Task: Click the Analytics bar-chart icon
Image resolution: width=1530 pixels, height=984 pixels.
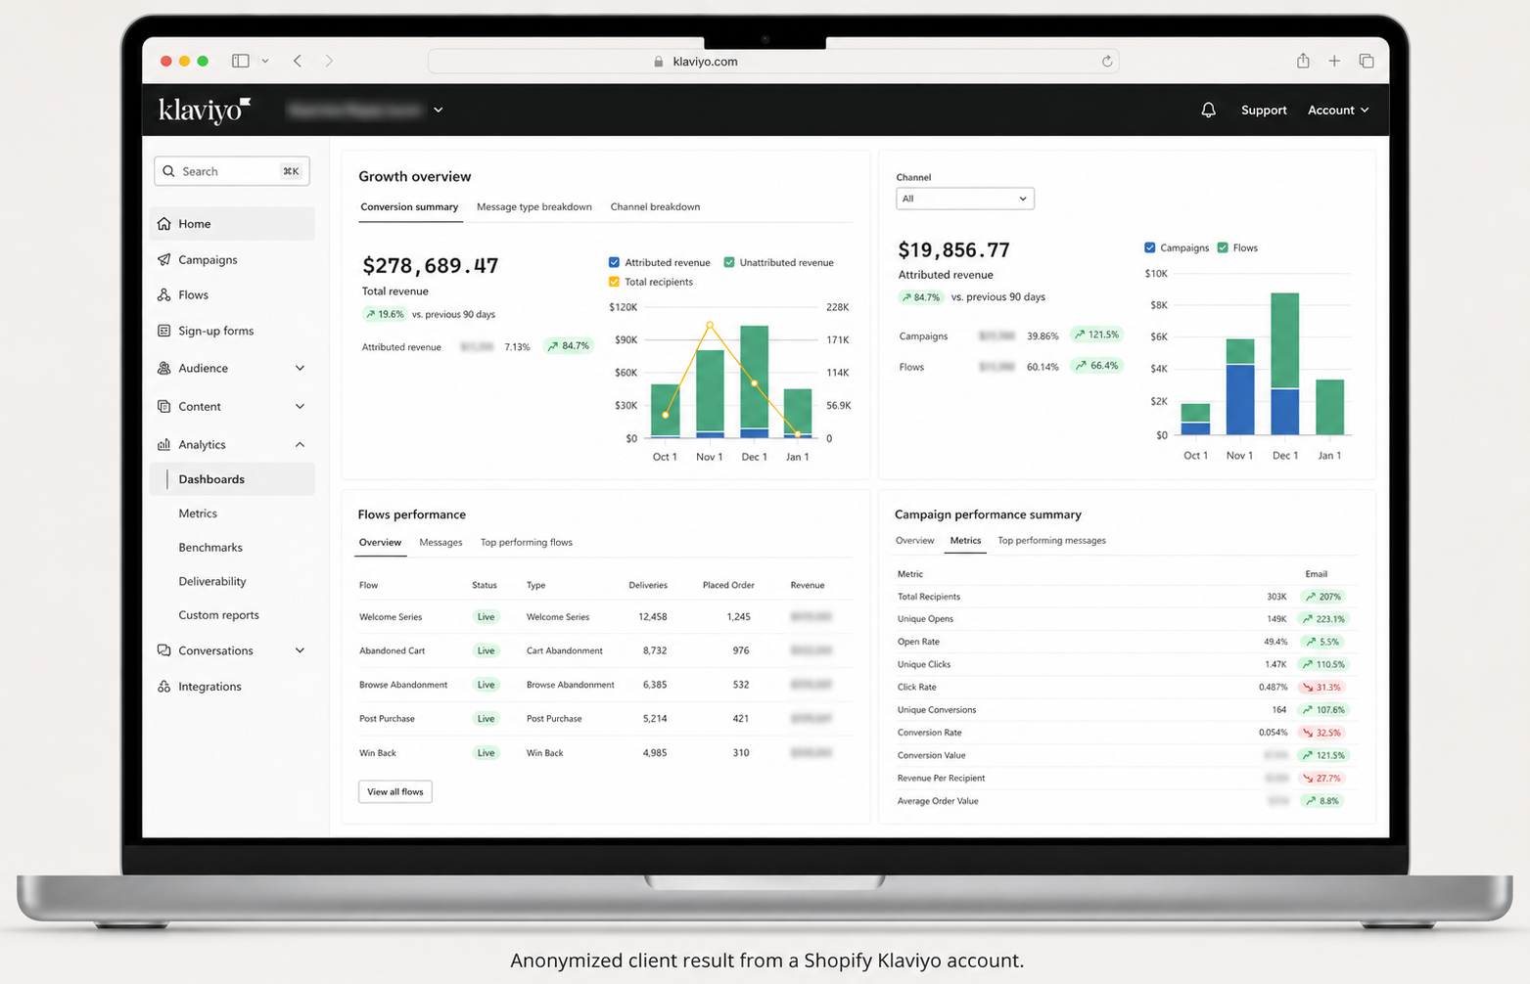Action: point(163,444)
